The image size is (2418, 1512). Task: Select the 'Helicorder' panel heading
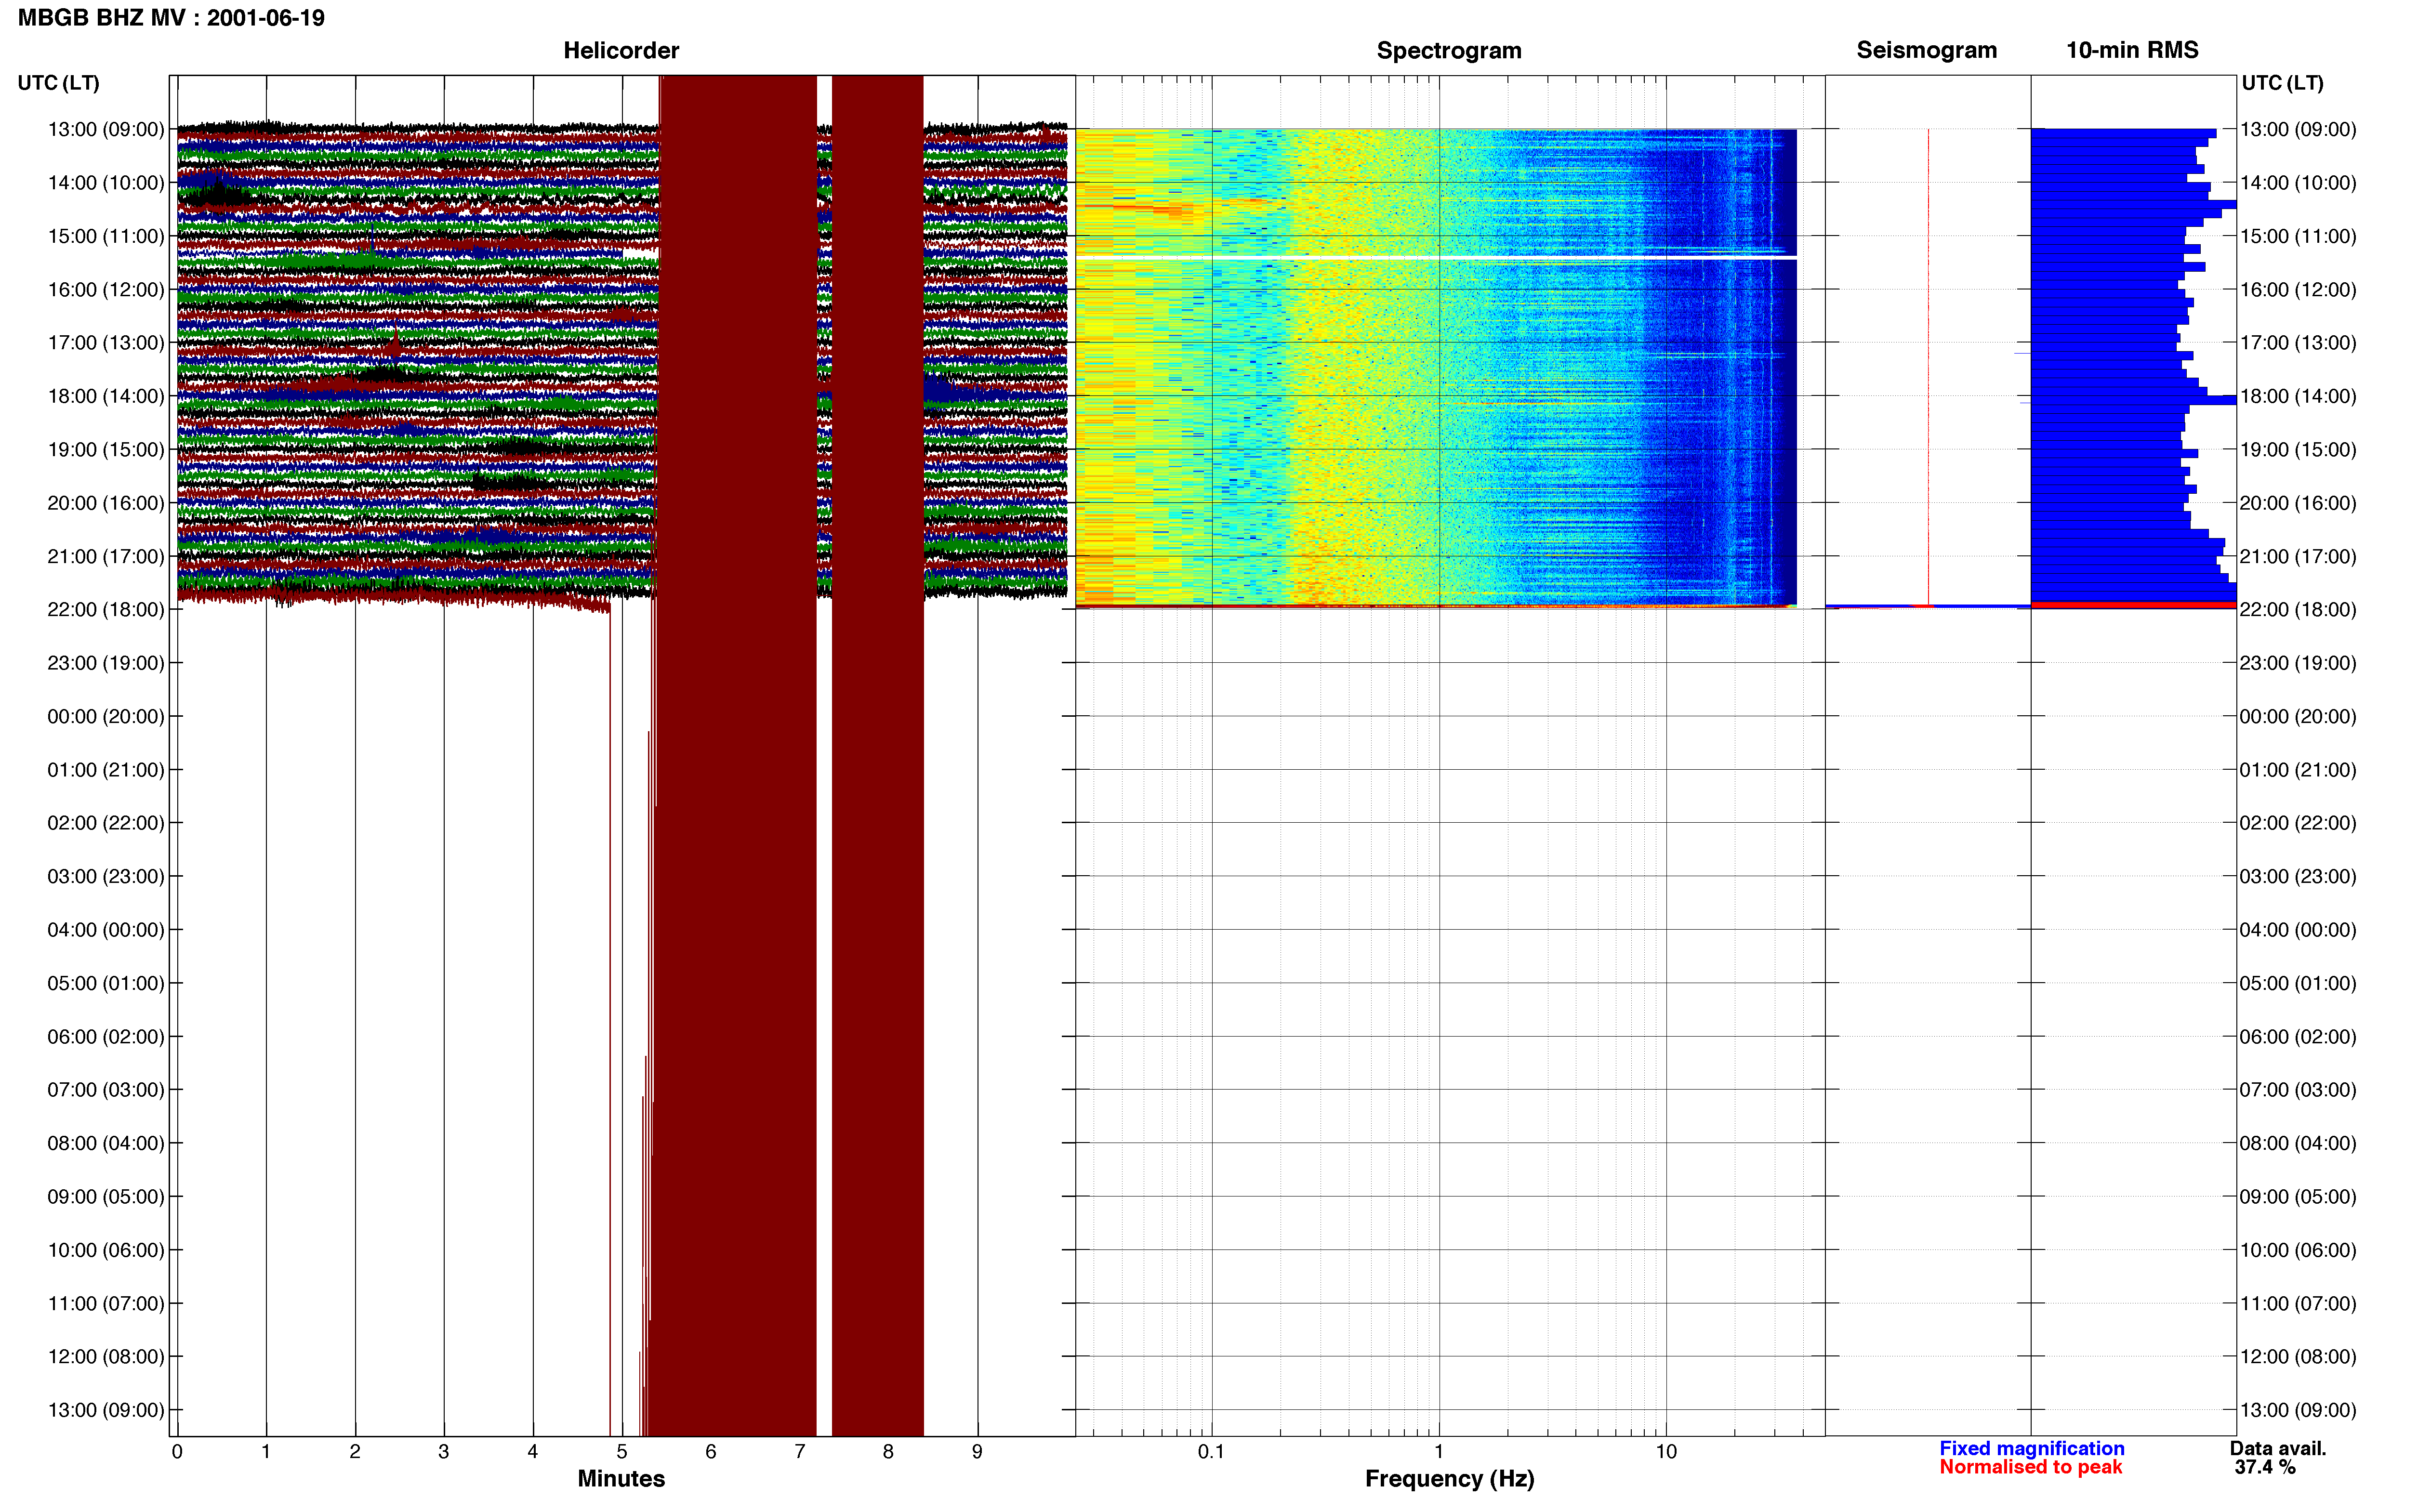[x=621, y=50]
